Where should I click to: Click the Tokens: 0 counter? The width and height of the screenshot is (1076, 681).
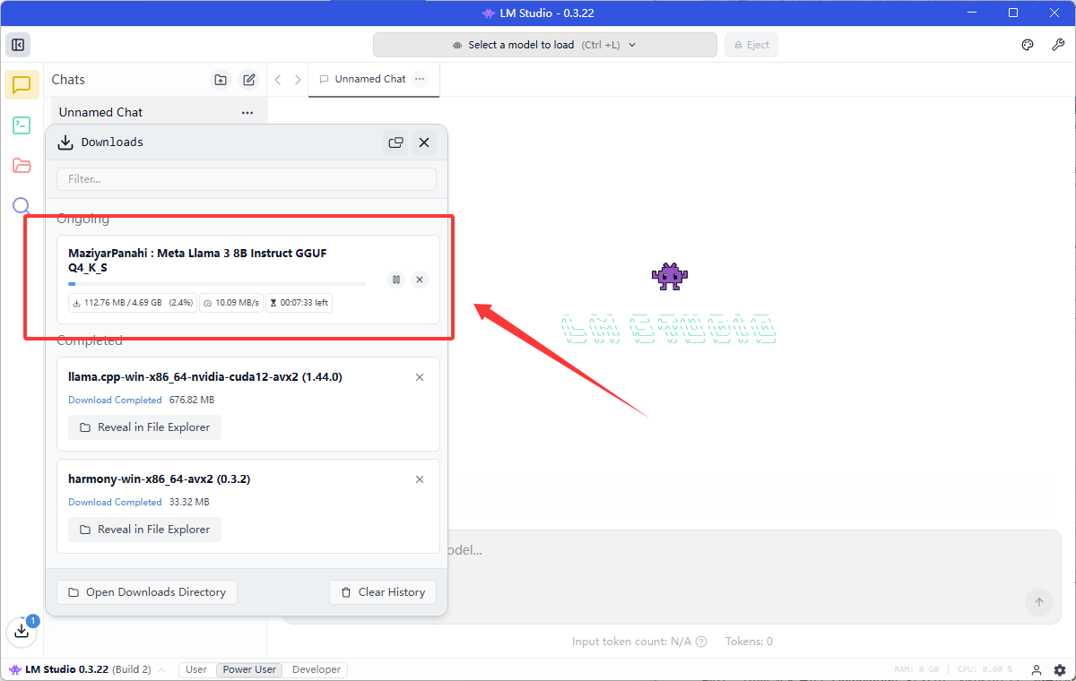click(749, 642)
